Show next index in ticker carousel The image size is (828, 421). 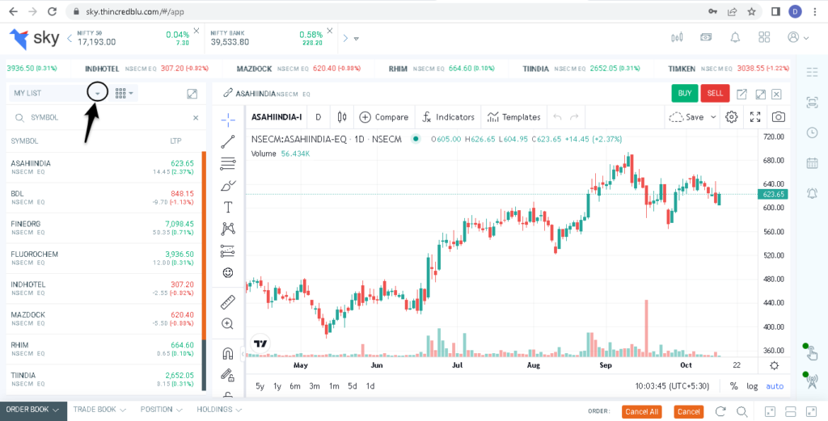point(345,38)
